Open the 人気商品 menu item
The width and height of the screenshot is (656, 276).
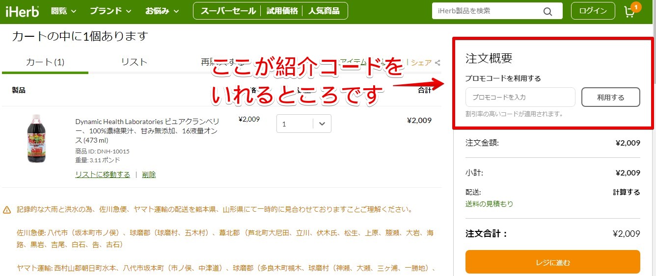coord(324,11)
